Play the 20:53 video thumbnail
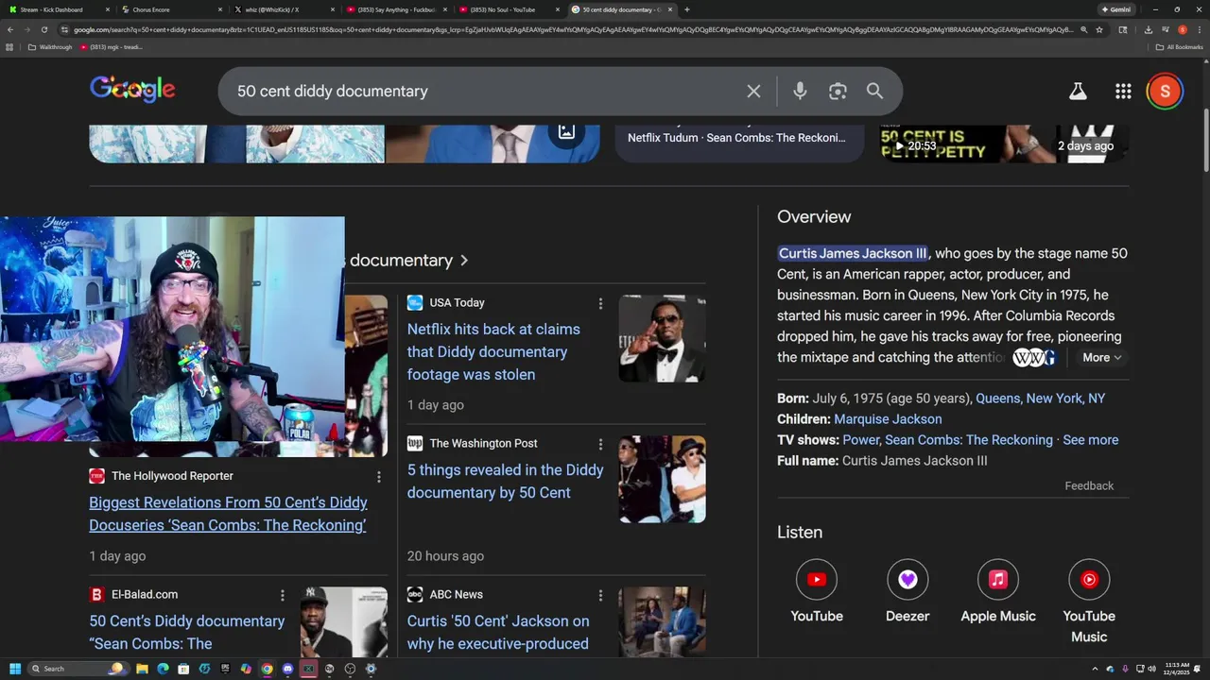1210x680 pixels. pos(1004,144)
